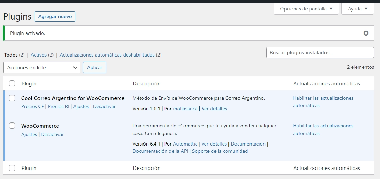The height and width of the screenshot is (179, 380).
Task: Tick the WooCommerce plugin checkbox
Action: click(12, 126)
